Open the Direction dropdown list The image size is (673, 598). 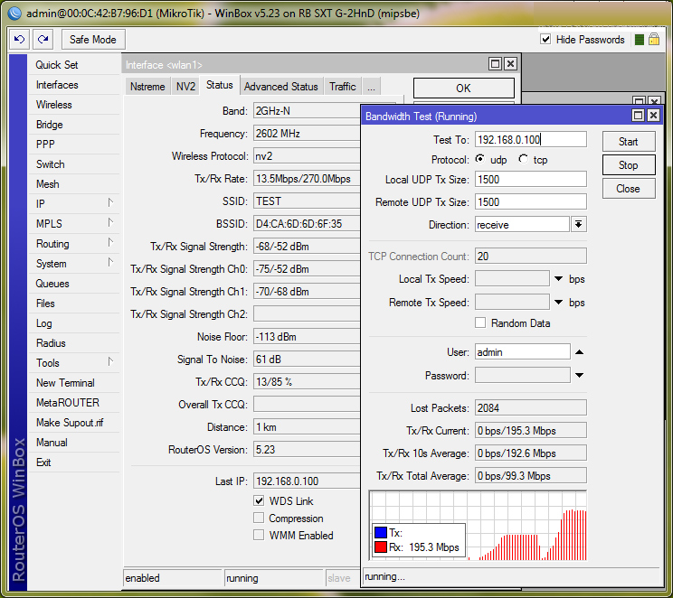pos(579,224)
